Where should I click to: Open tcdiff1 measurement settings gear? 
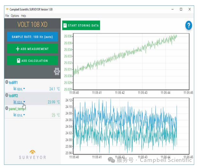point(7,82)
